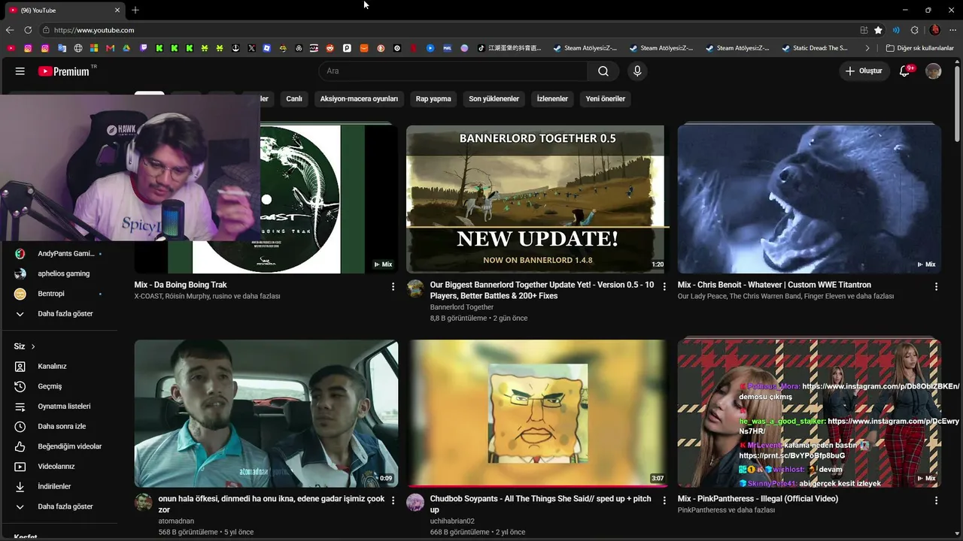Open the X (Twitter) bookmark
963x541 pixels.
click(251, 48)
